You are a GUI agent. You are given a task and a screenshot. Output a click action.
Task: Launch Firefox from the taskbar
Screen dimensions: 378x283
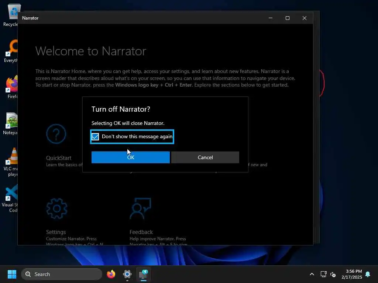click(x=111, y=274)
